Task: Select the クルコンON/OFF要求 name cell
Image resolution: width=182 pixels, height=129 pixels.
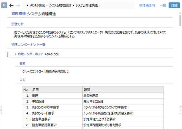Action: 57,107
